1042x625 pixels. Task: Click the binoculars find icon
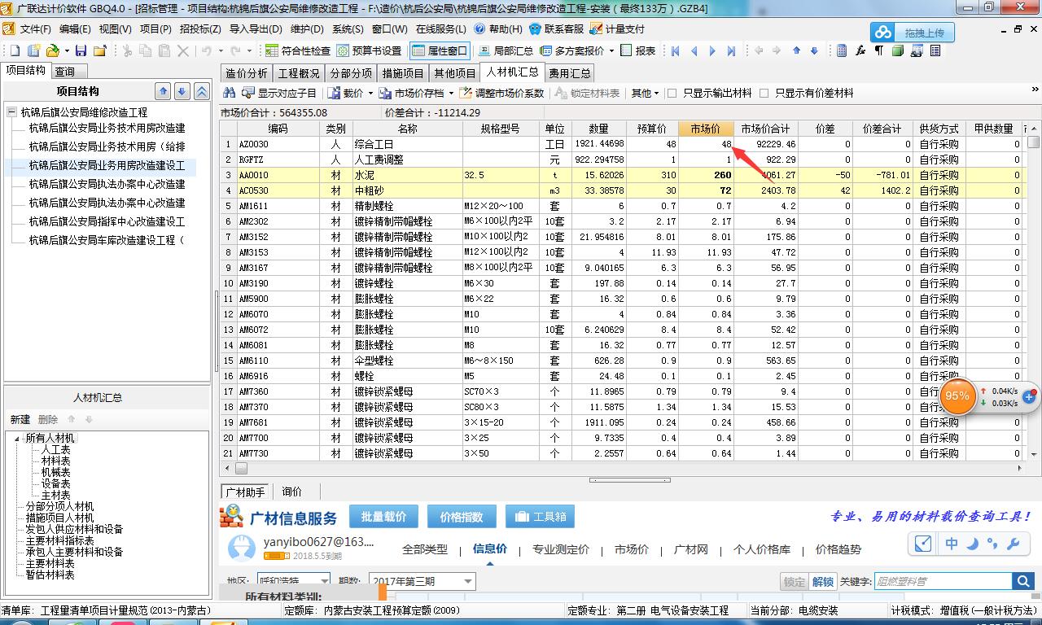pos(229,93)
